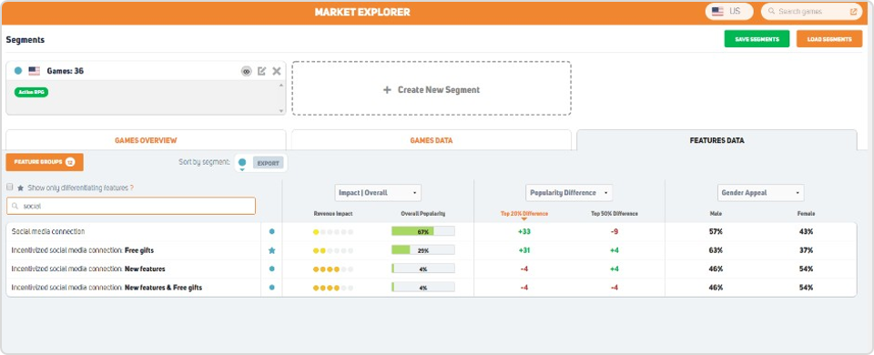Sort by Top 20% Difference column

coord(523,213)
